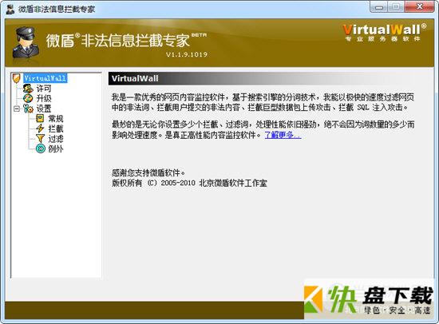Screen dimensions: 439x324
Task: Open the 升级 upgrade tree item
Action: click(x=44, y=99)
